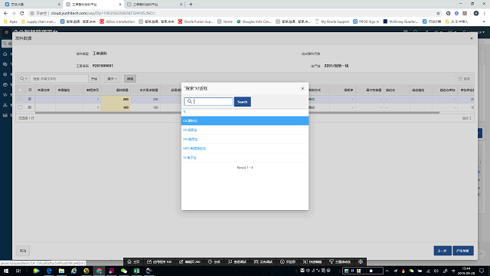Viewport: 490px width, 276px height.
Task: Click the View Debug item in developer toolbar
Action: tap(237, 261)
